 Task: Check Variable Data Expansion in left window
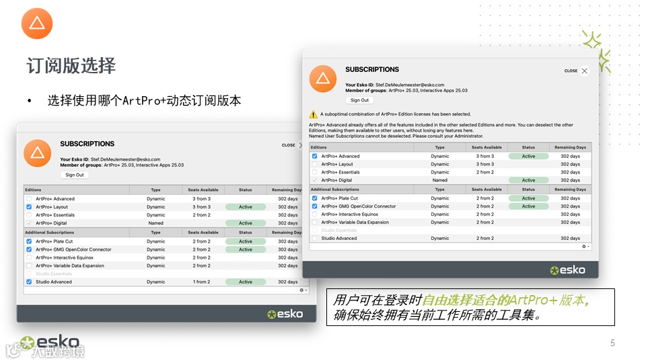point(29,266)
